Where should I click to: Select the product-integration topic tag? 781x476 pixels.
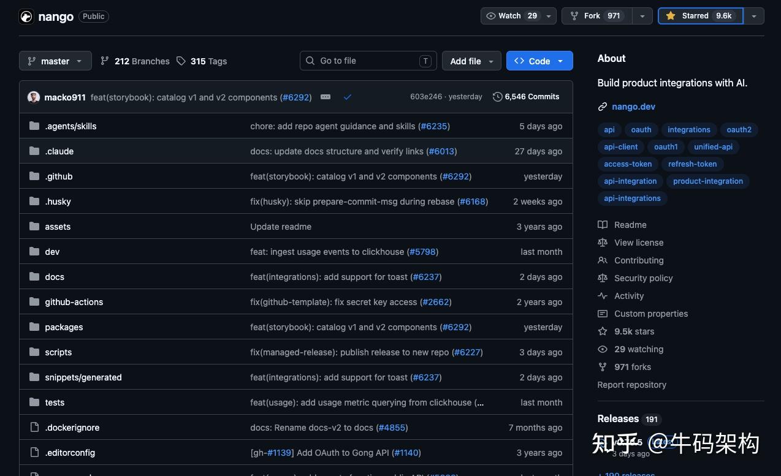708,181
